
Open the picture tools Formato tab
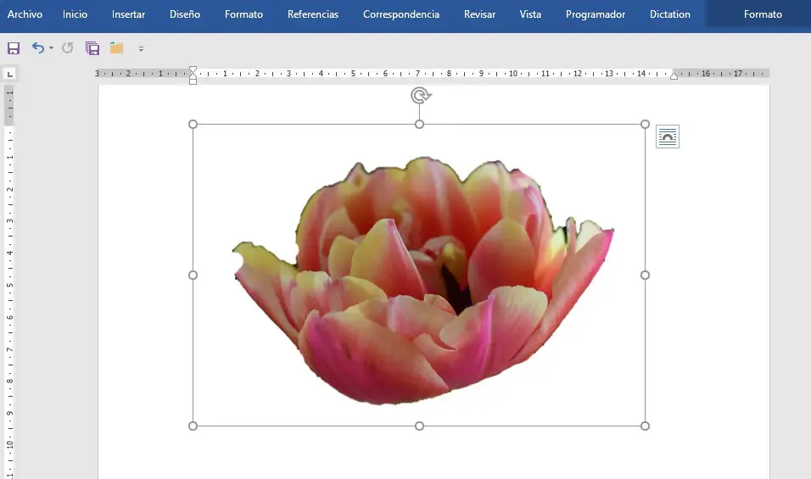click(763, 14)
